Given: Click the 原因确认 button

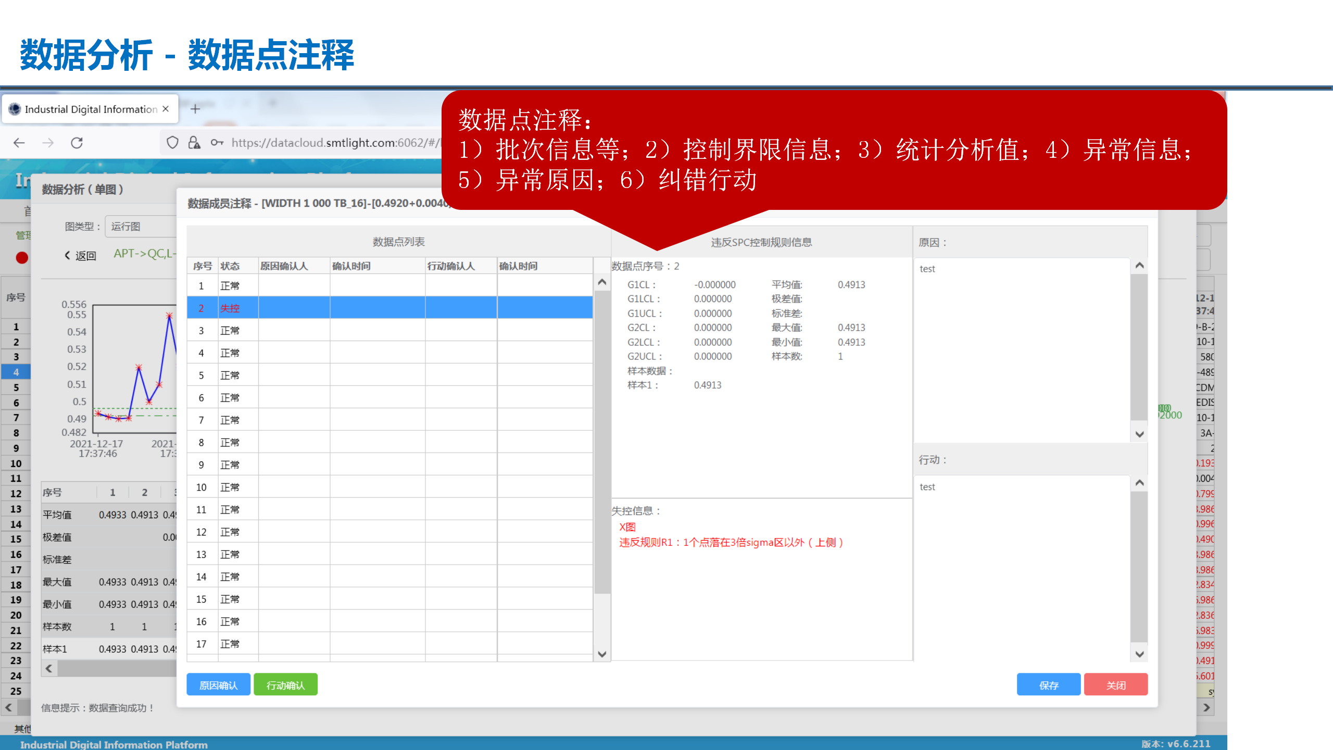Looking at the screenshot, I should point(218,685).
